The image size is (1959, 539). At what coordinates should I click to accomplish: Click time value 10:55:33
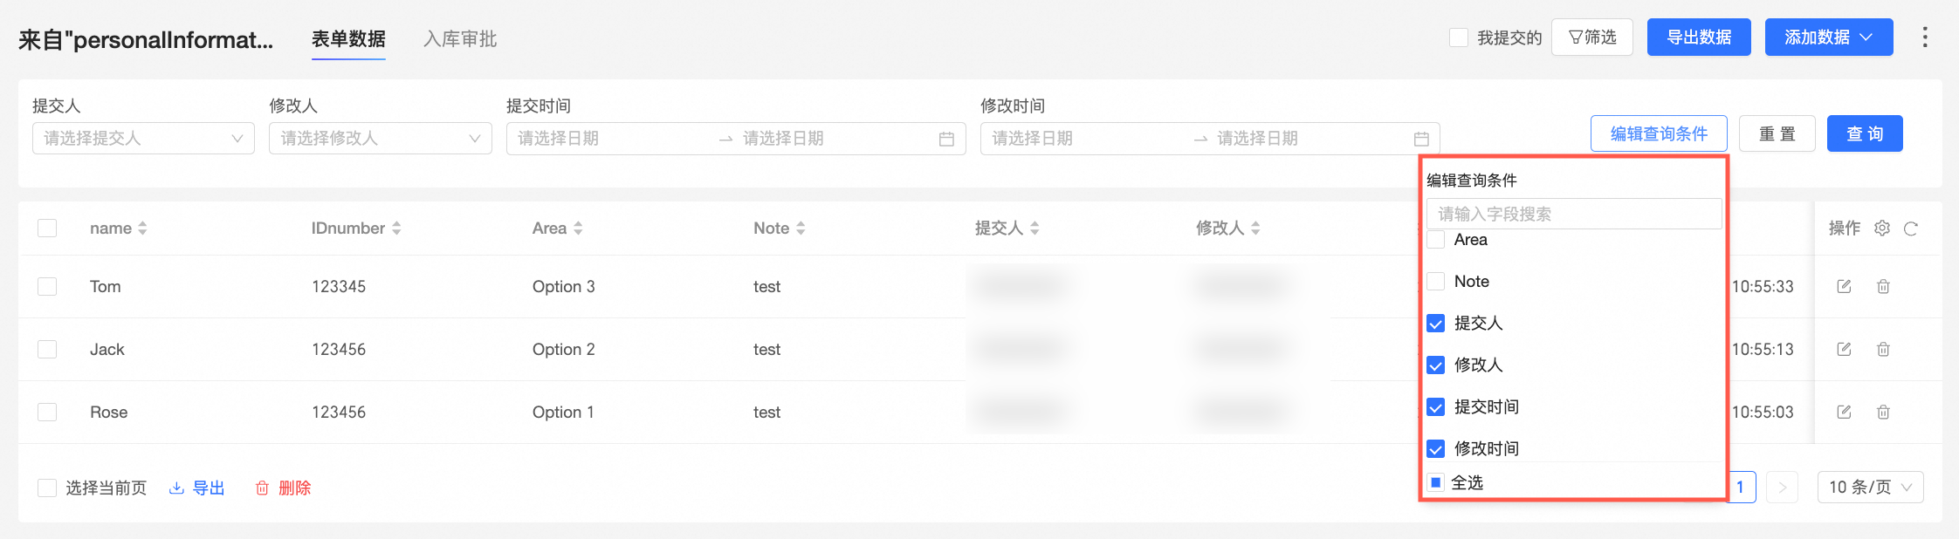pyautogui.click(x=1763, y=286)
